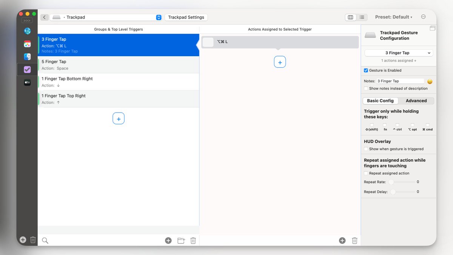Add a new app with the sidebar plus icon
Viewport: 453px width, 255px height.
(x=23, y=240)
